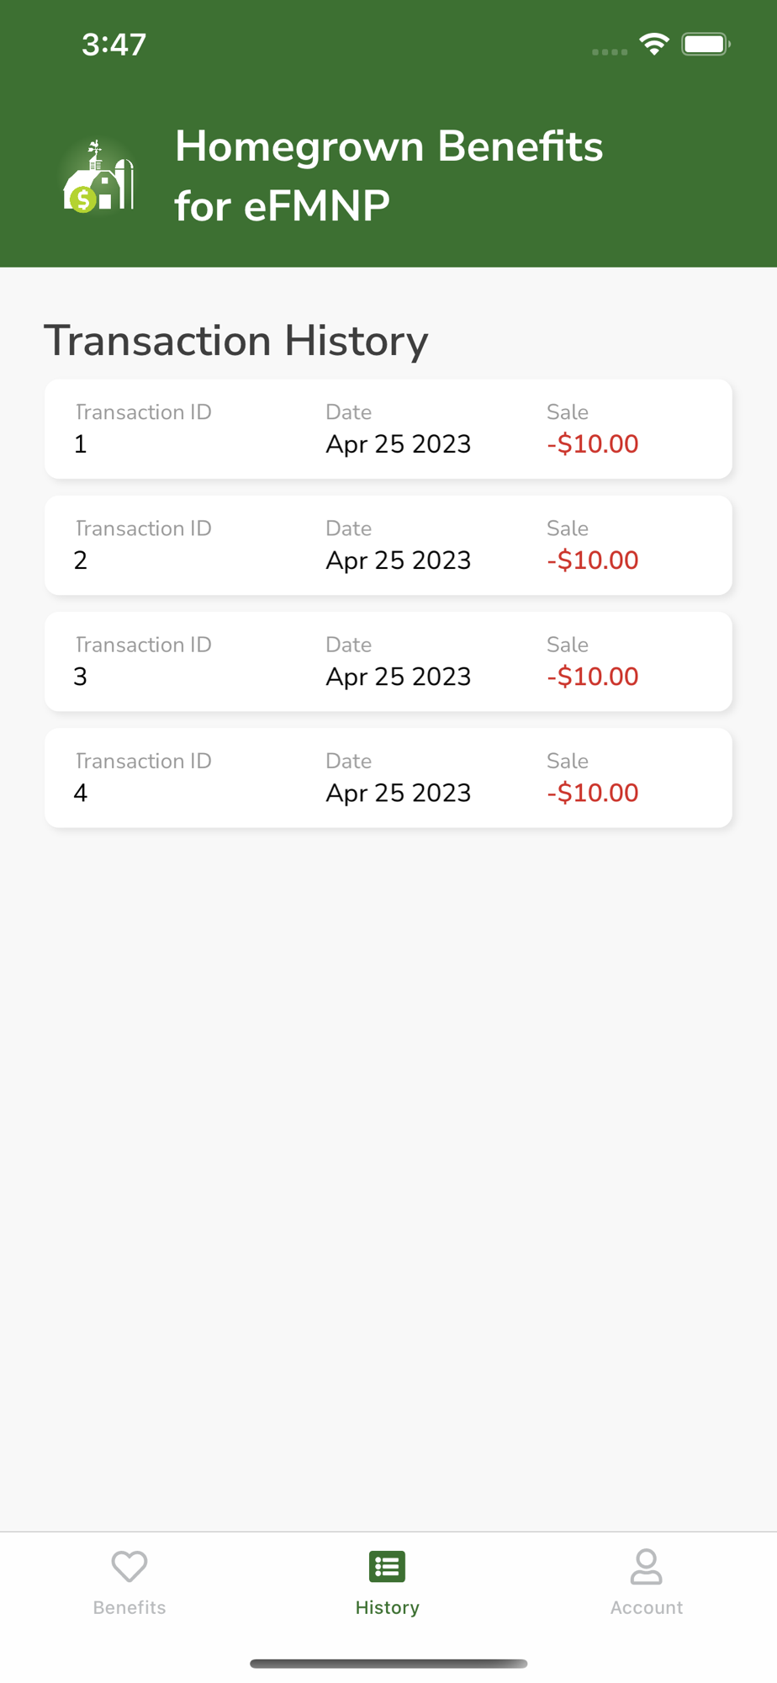The height and width of the screenshot is (1683, 777).
Task: Tap the Wi-Fi status icon
Action: click(x=654, y=44)
